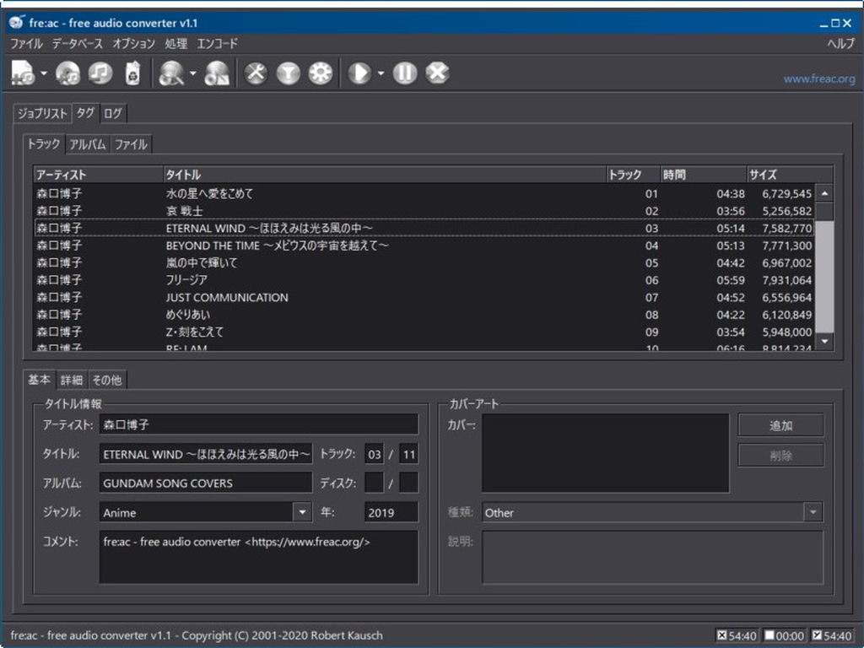The height and width of the screenshot is (648, 864).
Task: Open the データベース menu
Action: tap(78, 44)
